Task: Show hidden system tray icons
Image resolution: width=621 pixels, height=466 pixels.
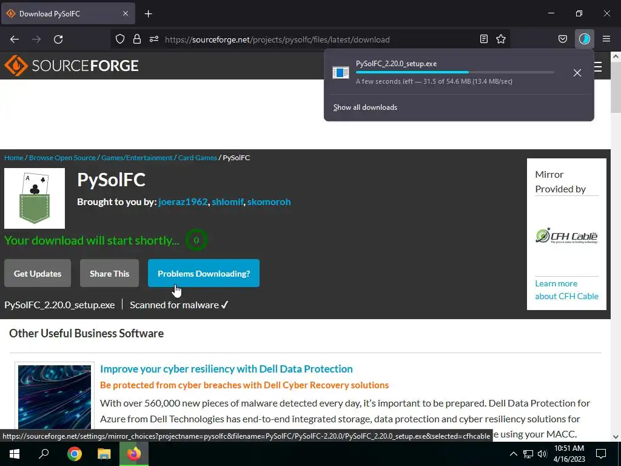Action: [x=513, y=454]
